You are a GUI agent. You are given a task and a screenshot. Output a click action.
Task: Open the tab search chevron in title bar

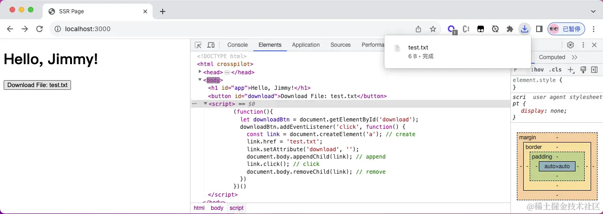pos(592,11)
